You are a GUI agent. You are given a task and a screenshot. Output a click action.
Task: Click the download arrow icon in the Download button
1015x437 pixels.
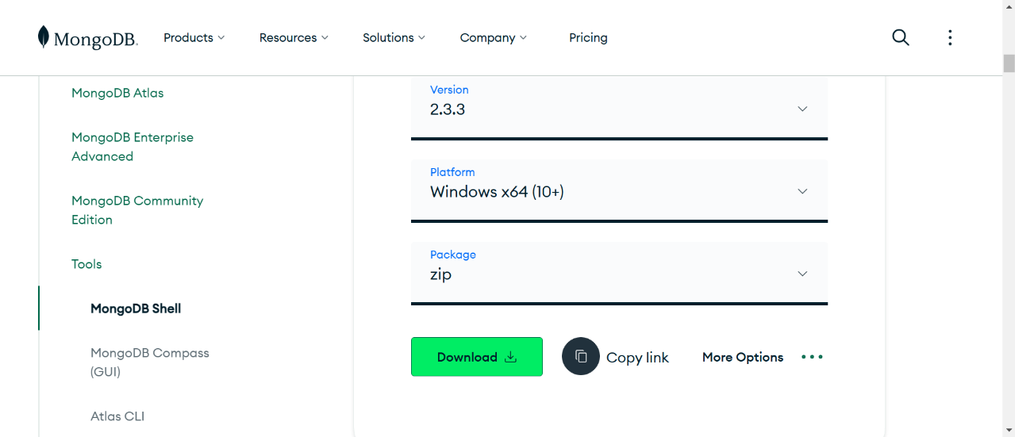[511, 357]
